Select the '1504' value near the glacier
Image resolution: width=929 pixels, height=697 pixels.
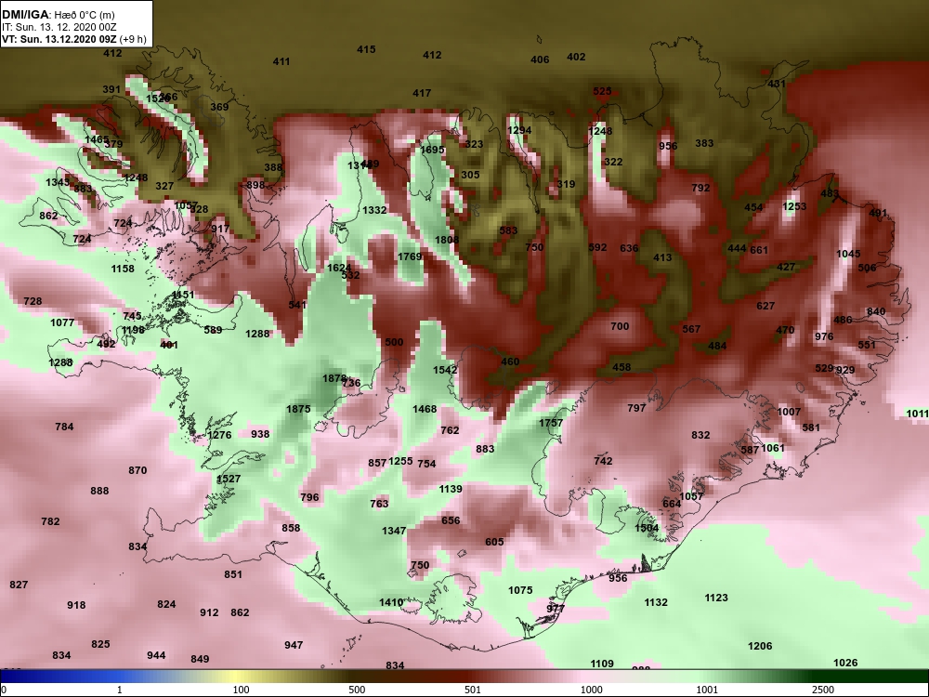(647, 528)
